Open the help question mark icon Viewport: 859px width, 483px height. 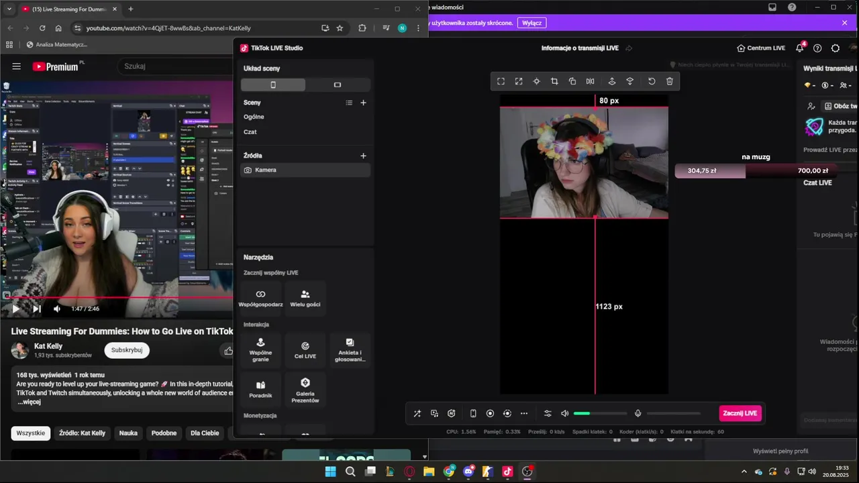pyautogui.click(x=817, y=48)
